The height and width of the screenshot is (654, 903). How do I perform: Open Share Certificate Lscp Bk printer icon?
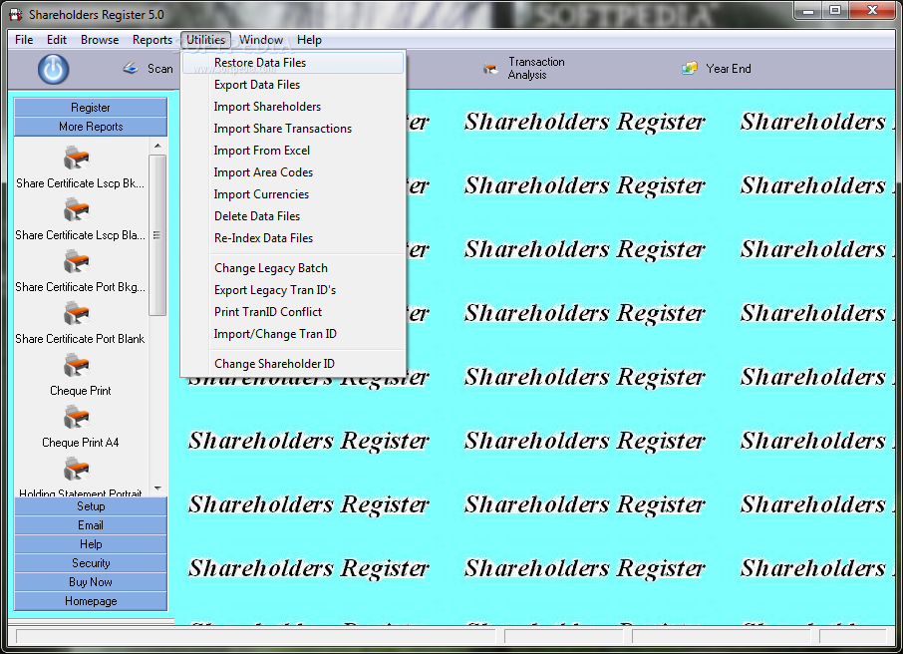tap(77, 158)
